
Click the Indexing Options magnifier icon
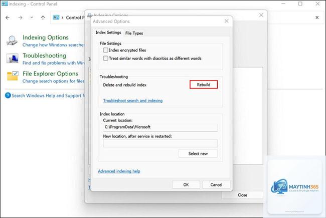coord(12,40)
